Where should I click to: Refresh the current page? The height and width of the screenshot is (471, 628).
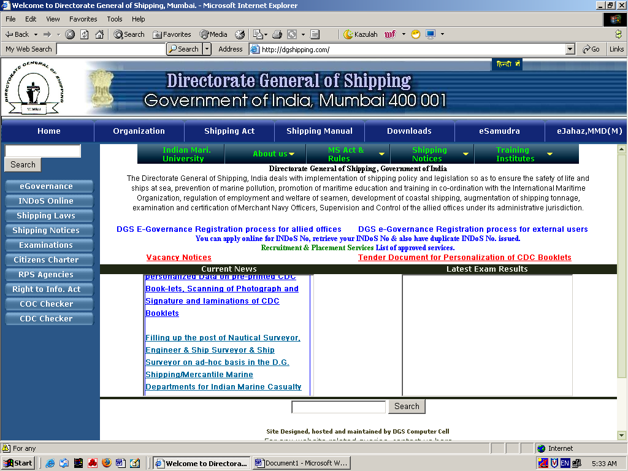tap(85, 34)
